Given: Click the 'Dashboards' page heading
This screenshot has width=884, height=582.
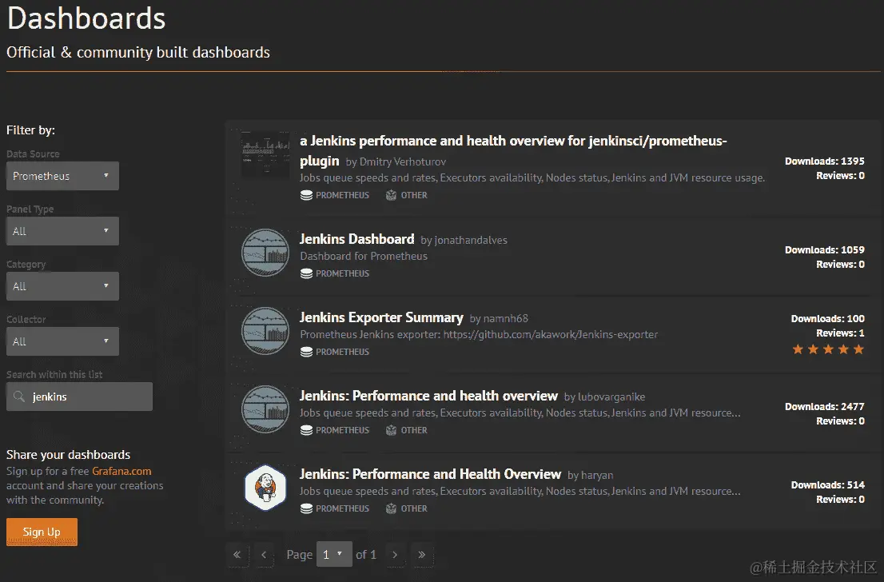Looking at the screenshot, I should point(86,18).
